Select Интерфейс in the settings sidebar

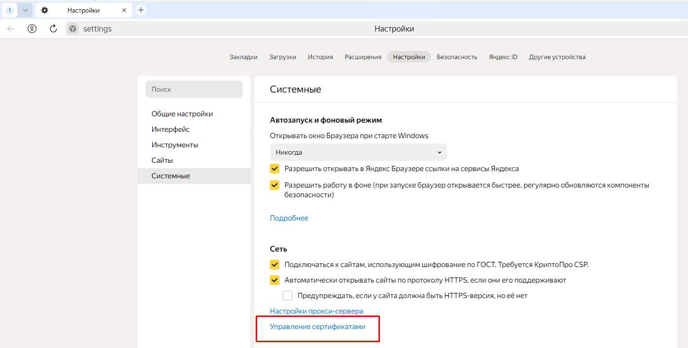click(x=170, y=129)
